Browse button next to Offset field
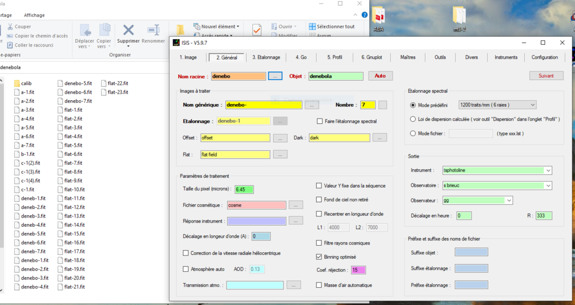The height and width of the screenshot is (305, 575). [x=280, y=138]
